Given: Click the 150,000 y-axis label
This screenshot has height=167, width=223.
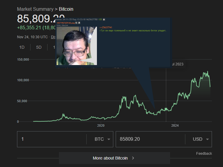Looking at the screenshot, I should click(x=23, y=59).
